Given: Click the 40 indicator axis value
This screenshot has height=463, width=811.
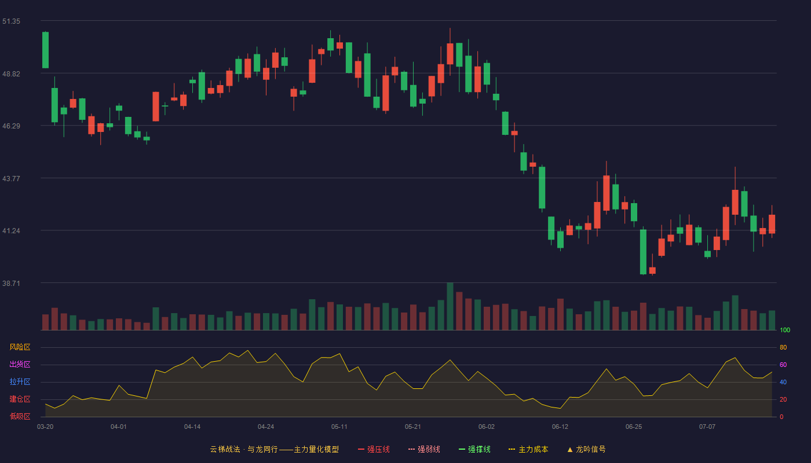Looking at the screenshot, I should click(783, 383).
